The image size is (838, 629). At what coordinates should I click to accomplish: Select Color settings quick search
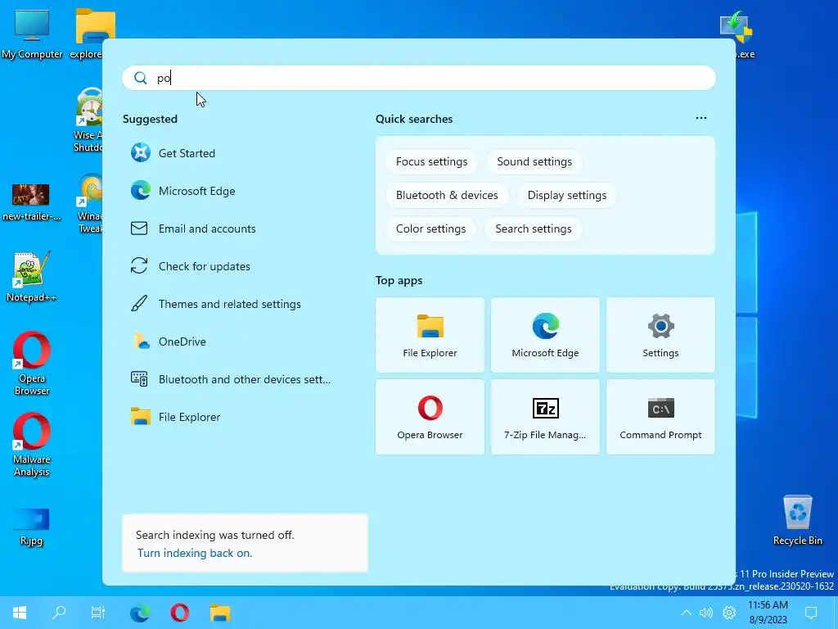pos(430,229)
